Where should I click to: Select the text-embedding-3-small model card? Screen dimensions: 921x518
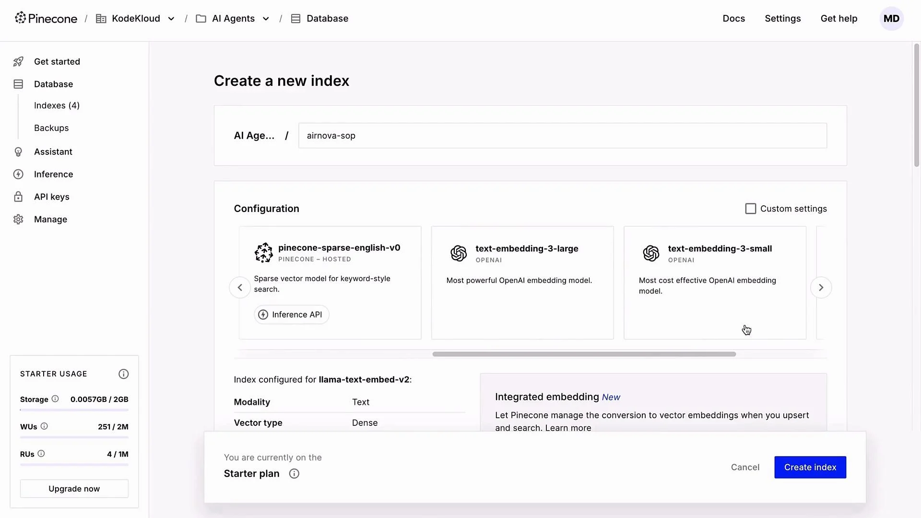[715, 283]
